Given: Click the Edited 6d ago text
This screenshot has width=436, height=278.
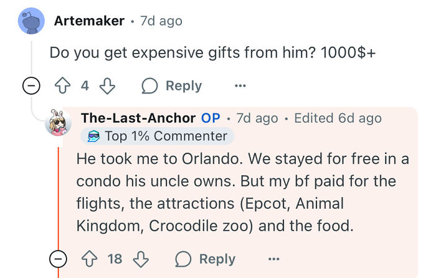Looking at the screenshot, I should pyautogui.click(x=338, y=118).
